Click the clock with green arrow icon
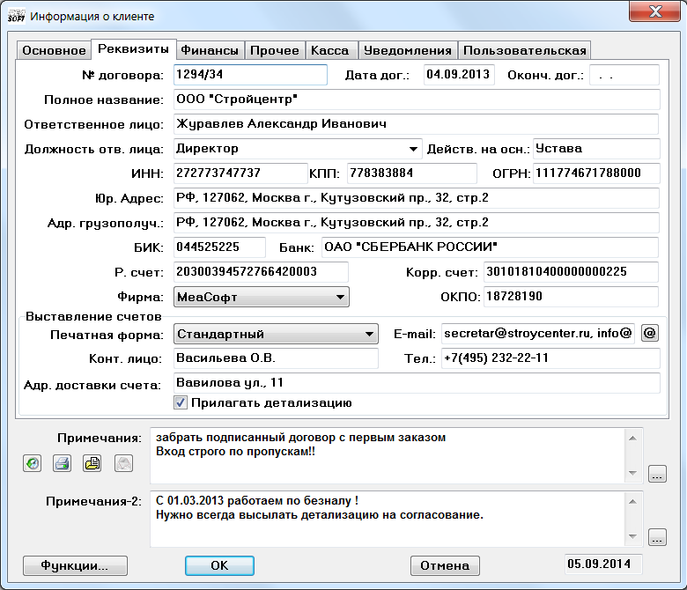 (32, 463)
